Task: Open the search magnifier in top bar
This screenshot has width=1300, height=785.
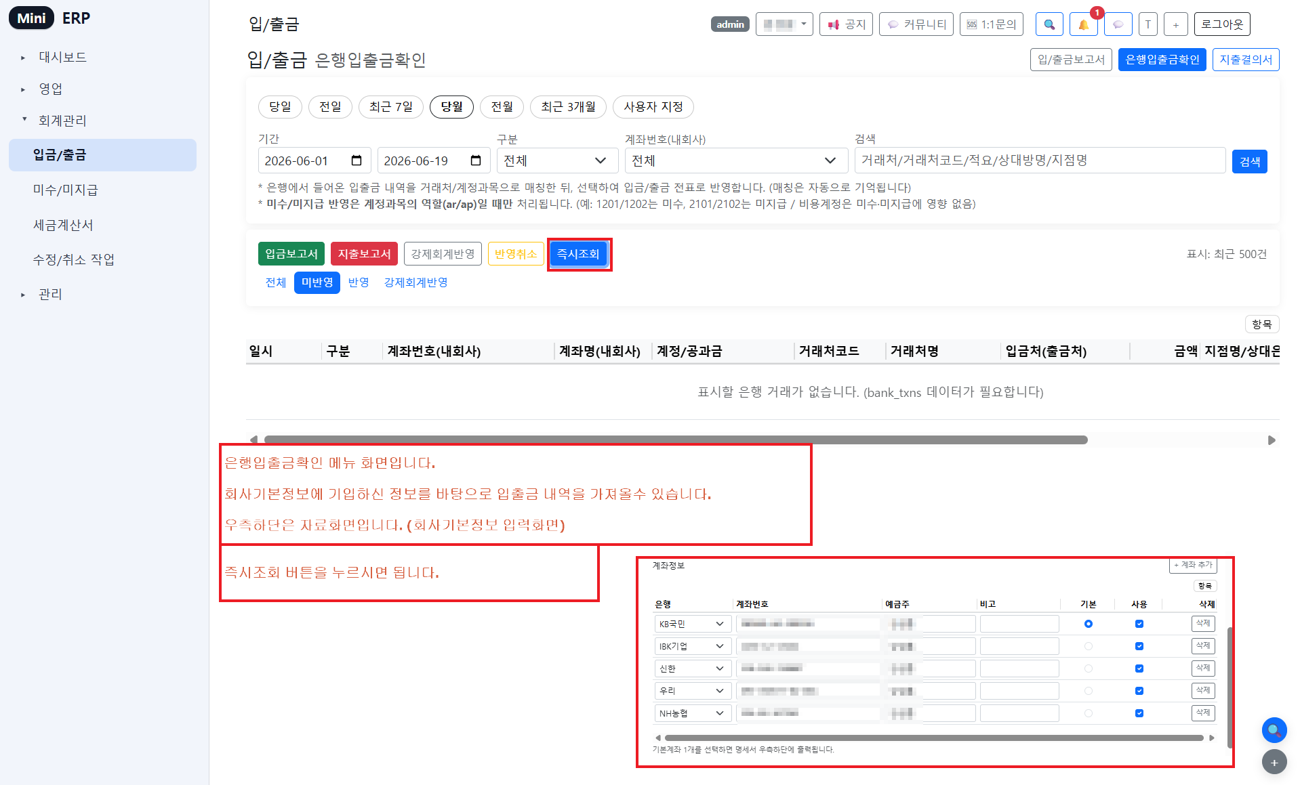Action: (x=1049, y=24)
